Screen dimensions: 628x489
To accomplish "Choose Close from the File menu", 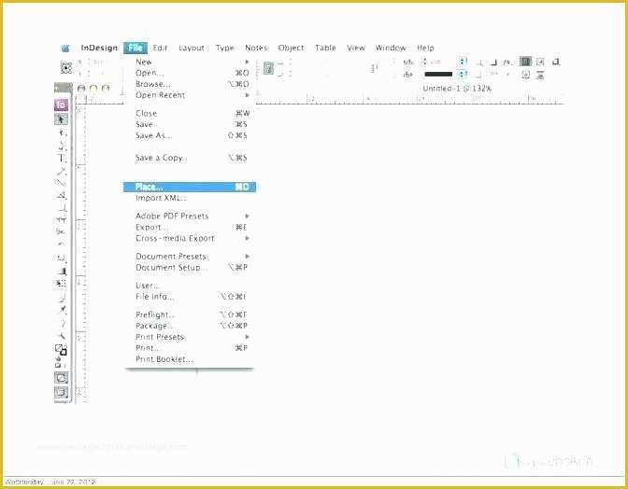I will (x=190, y=114).
